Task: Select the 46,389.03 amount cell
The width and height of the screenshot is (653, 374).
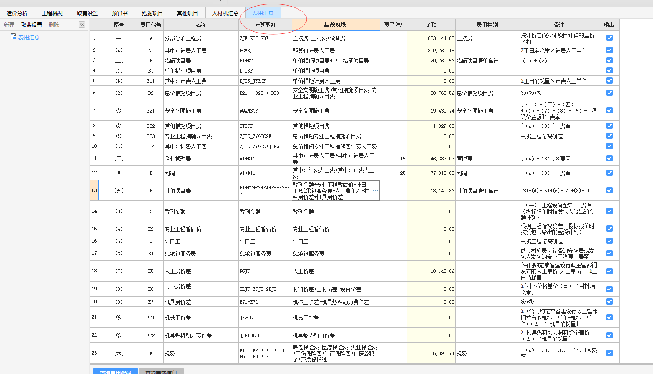Action: pyautogui.click(x=431, y=159)
